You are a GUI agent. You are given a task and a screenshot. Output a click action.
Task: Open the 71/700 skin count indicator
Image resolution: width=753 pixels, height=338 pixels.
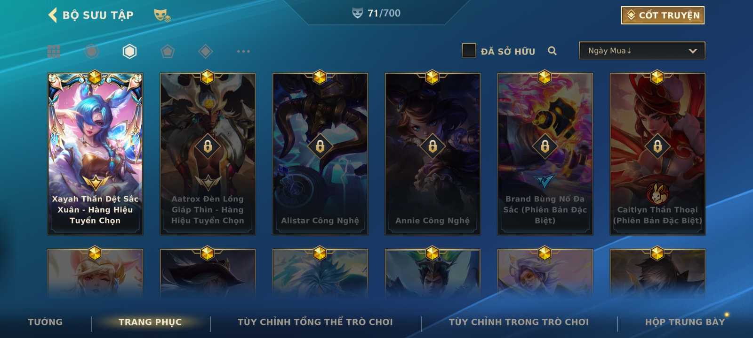pos(376,13)
